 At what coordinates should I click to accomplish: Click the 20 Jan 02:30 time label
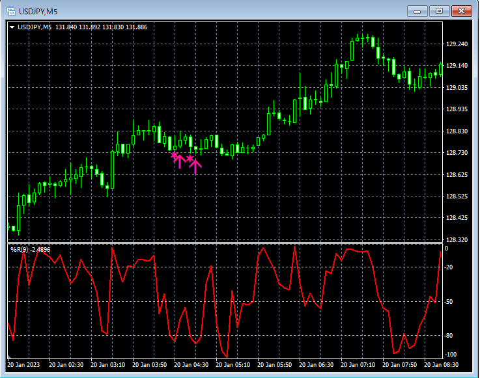(x=66, y=365)
